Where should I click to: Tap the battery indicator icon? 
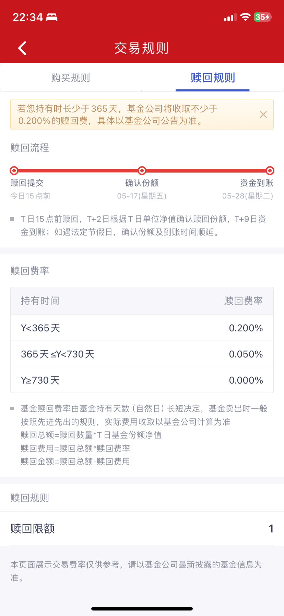coord(263,17)
